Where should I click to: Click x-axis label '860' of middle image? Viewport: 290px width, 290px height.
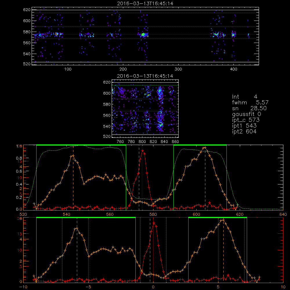175,142
